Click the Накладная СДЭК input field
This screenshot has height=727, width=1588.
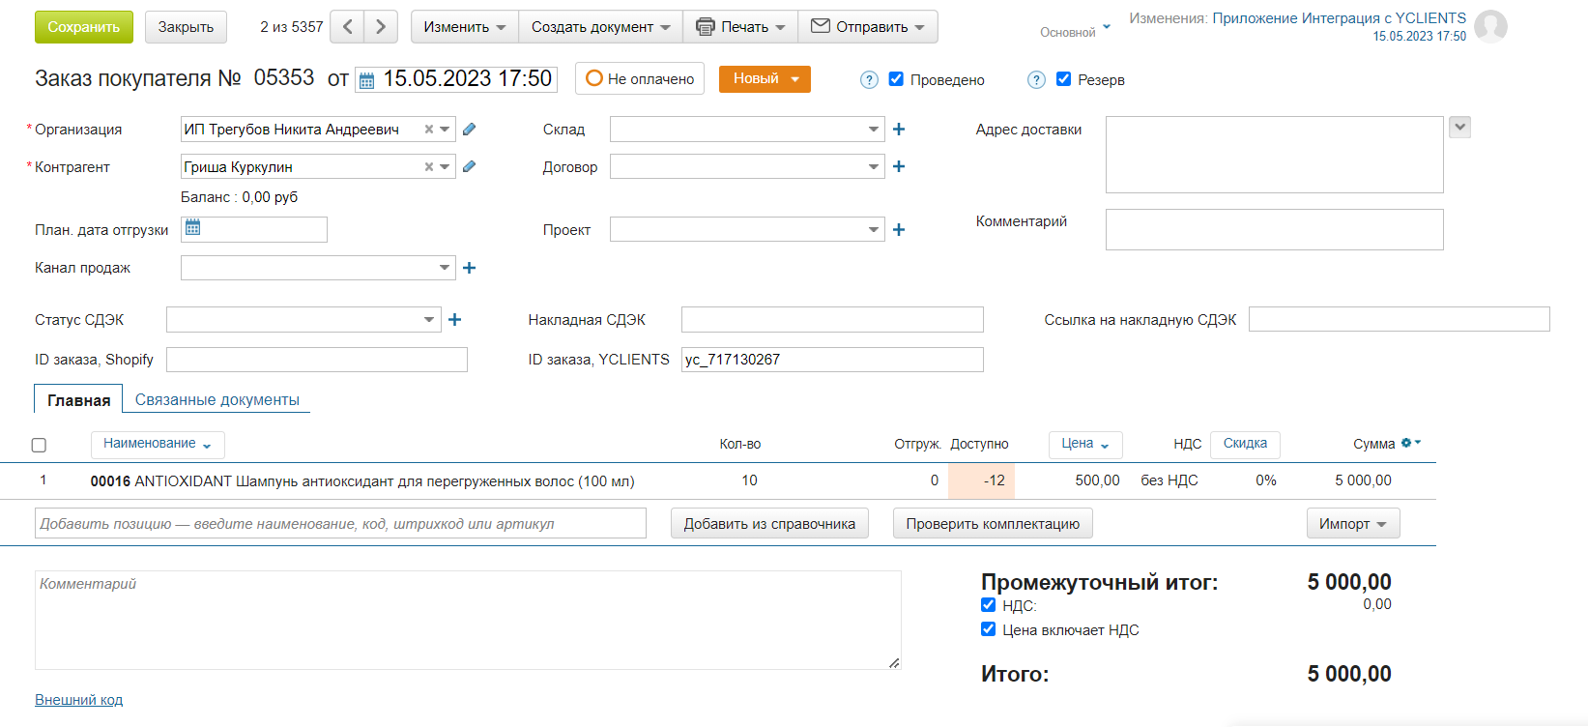[832, 319]
